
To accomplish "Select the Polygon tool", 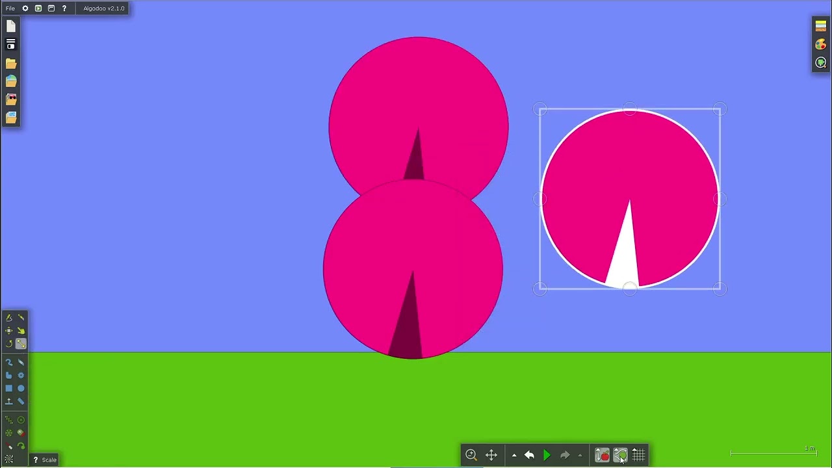I will pyautogui.click(x=9, y=375).
